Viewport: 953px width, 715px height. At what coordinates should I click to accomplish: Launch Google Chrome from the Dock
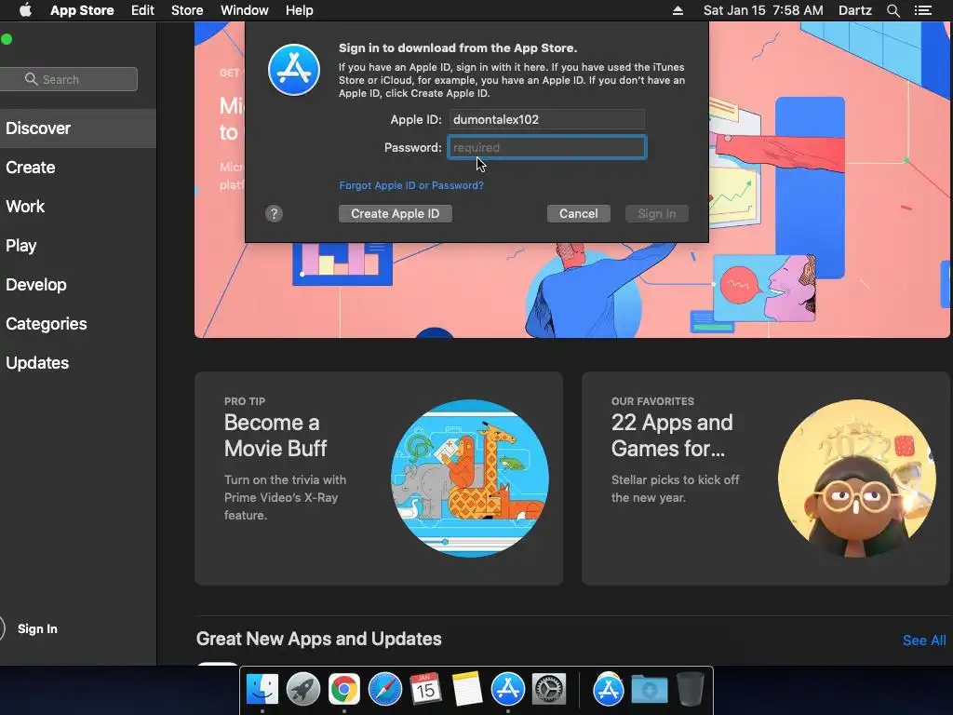click(x=344, y=689)
